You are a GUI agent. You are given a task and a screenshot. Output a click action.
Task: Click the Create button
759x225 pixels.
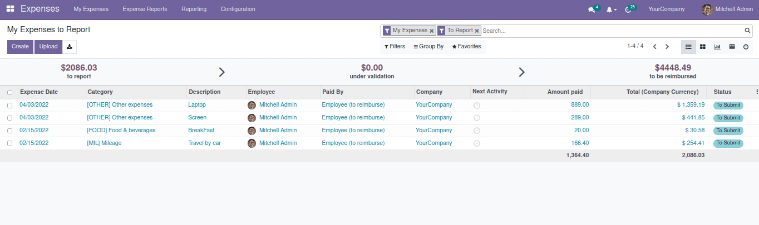click(x=20, y=47)
